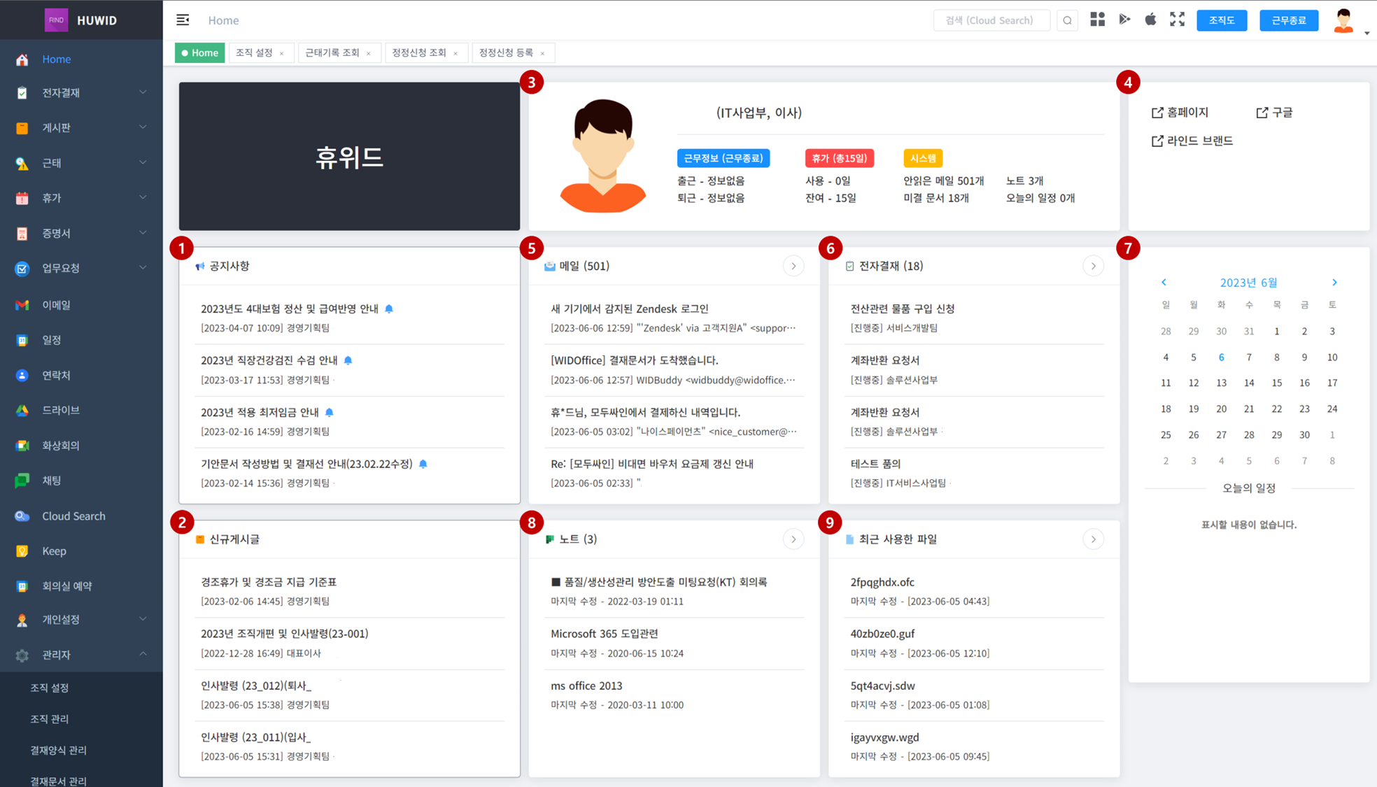Click the Google Play store icon

tap(1124, 20)
